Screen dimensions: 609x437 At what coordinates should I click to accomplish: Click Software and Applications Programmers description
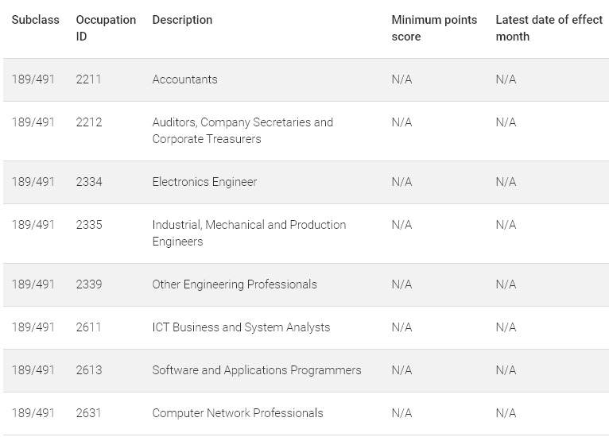pos(257,370)
